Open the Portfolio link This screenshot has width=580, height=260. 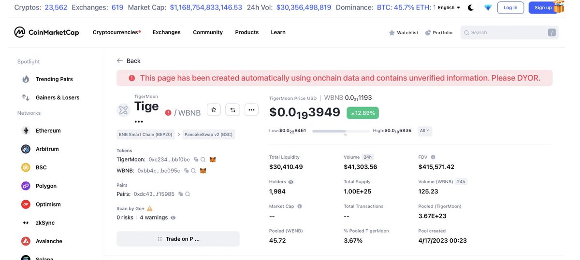click(x=439, y=33)
